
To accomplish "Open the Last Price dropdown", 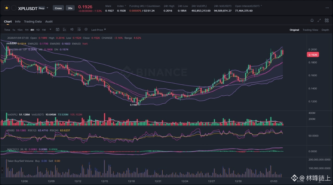I will [99, 30].
